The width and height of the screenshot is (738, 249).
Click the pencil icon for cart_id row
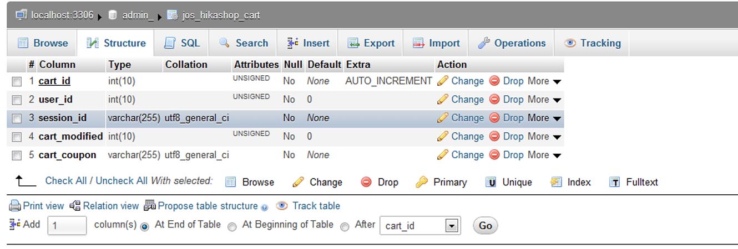pyautogui.click(x=442, y=81)
